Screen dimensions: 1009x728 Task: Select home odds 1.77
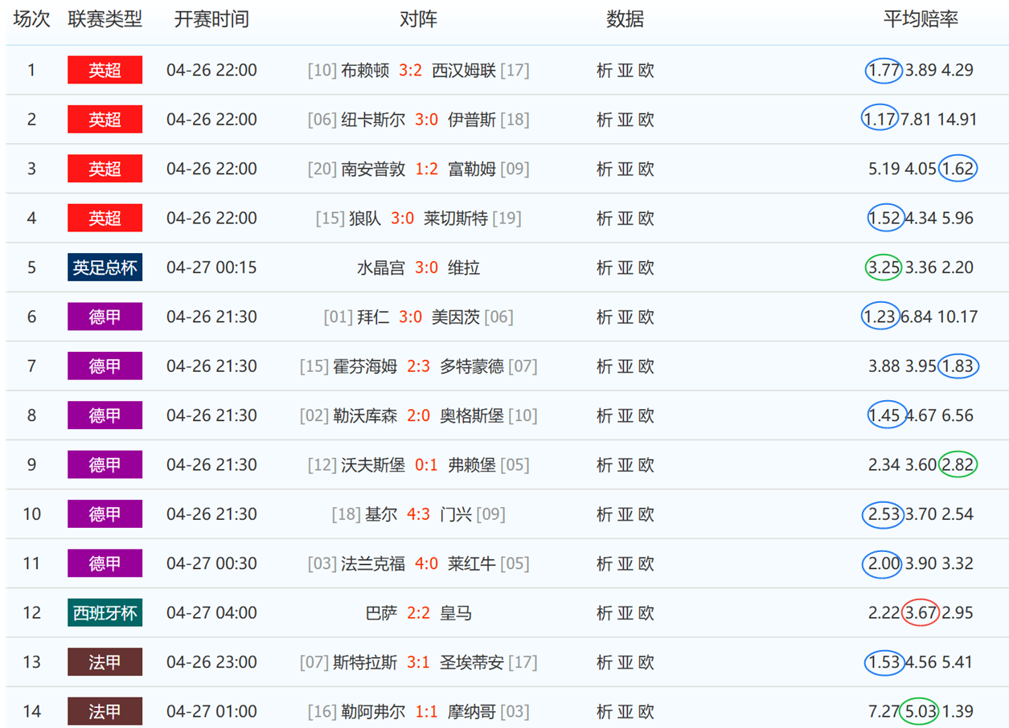pos(884,70)
